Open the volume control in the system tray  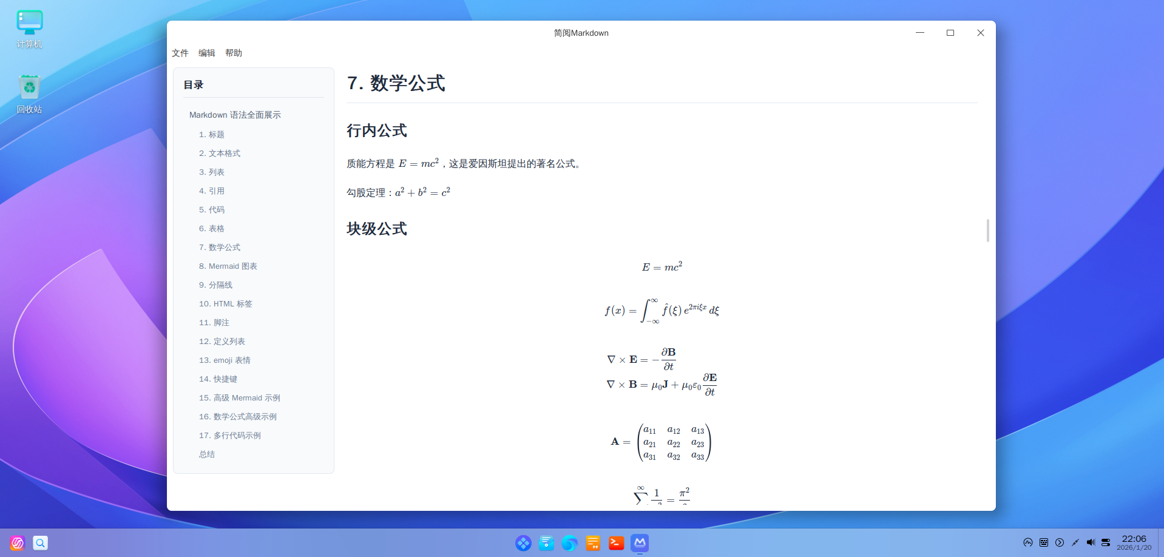1091,542
